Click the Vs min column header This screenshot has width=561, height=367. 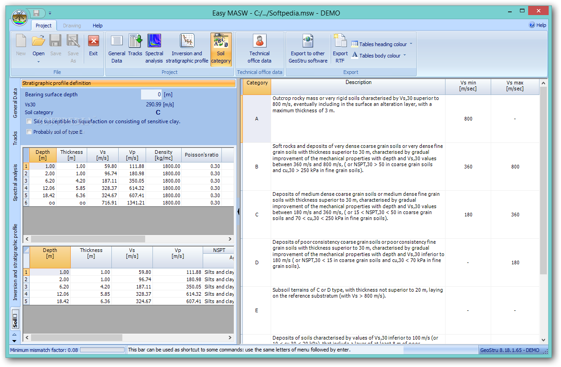[468, 87]
